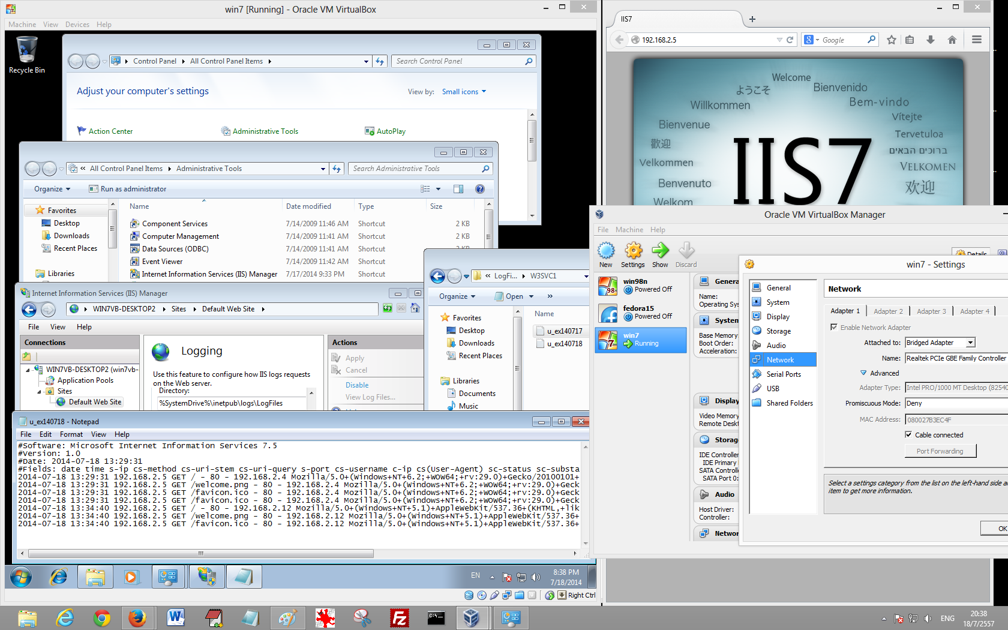Open Shared Folders category in win7 Settings
Screen dimensions: 1008x630
(783, 403)
